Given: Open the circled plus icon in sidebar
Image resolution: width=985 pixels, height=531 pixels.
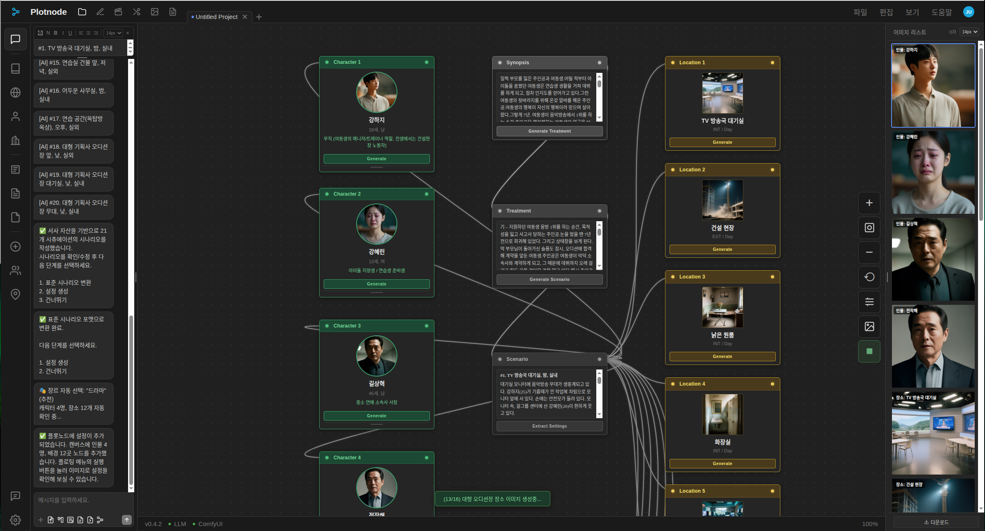Looking at the screenshot, I should [x=15, y=246].
